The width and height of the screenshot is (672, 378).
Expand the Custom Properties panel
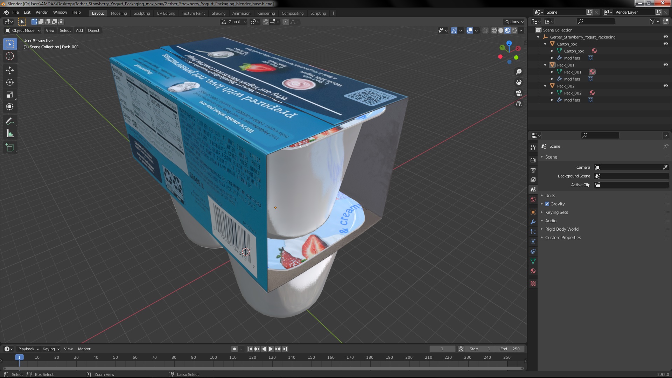[x=563, y=237]
